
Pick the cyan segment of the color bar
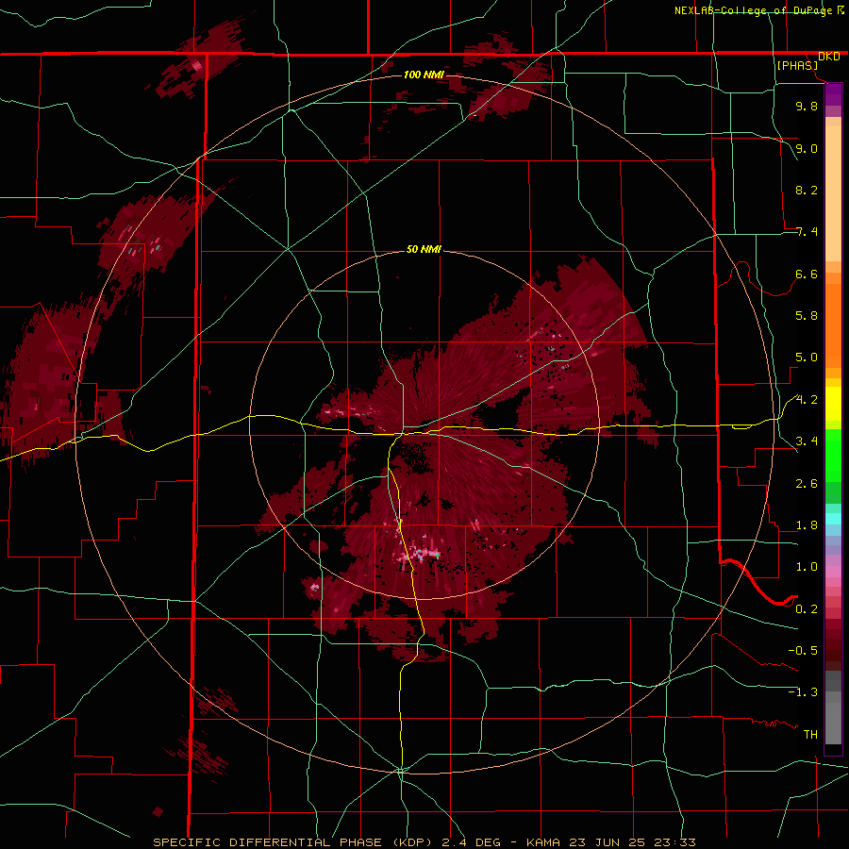pyautogui.click(x=833, y=519)
